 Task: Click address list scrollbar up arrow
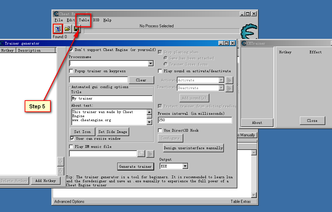(x=254, y=152)
